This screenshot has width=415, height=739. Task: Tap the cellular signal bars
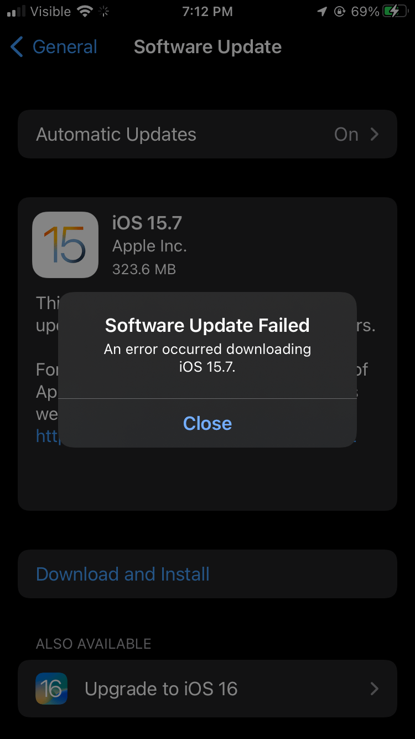pos(16,12)
